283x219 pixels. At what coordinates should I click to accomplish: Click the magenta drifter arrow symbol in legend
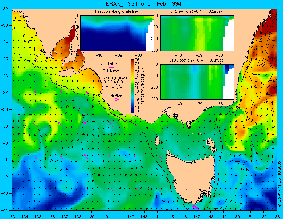[x=117, y=100]
